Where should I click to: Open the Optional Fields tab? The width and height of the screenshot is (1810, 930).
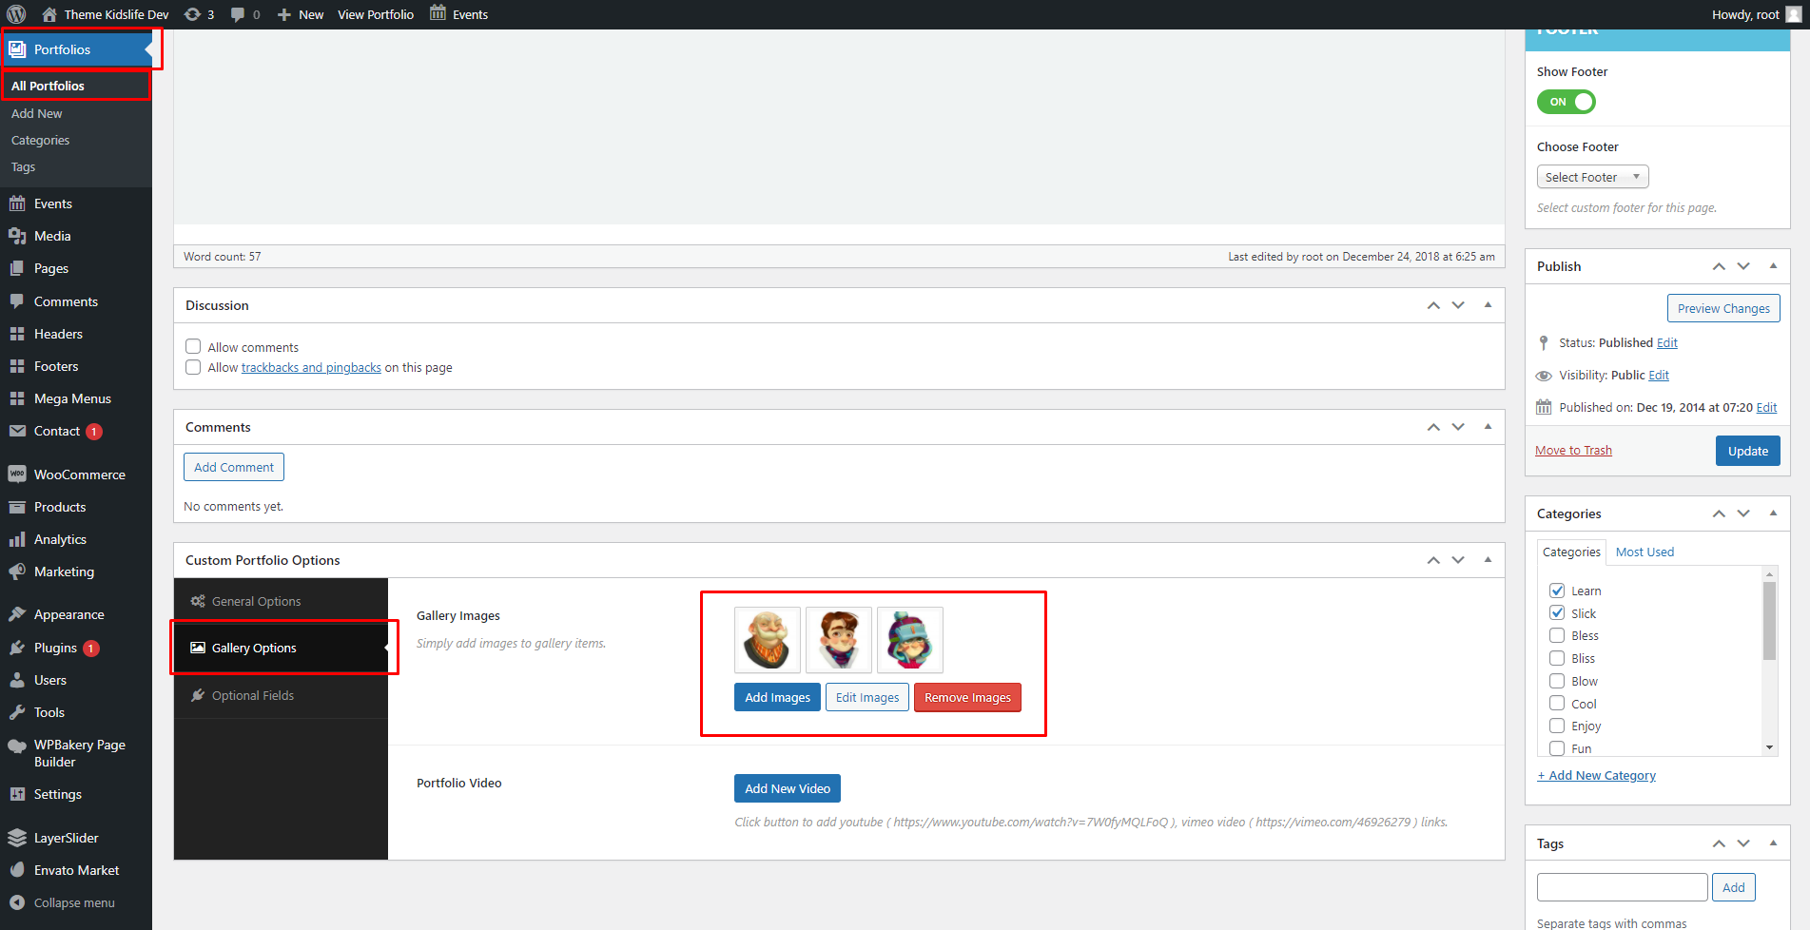282,695
